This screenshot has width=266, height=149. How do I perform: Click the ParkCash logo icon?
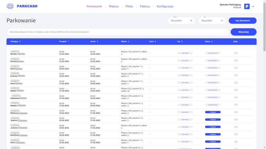tap(10, 6)
